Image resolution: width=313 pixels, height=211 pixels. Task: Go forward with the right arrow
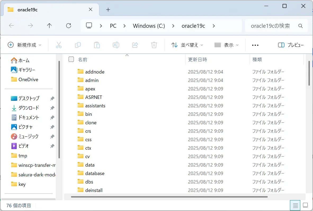pos(30,25)
